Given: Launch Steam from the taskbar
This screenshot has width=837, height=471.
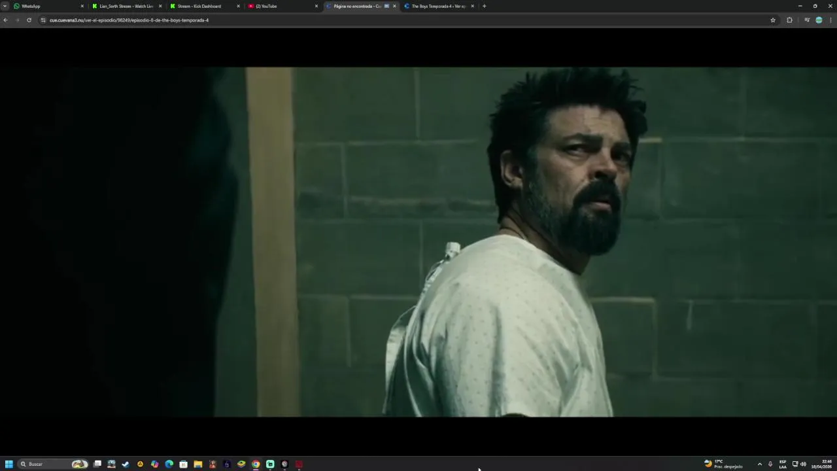Looking at the screenshot, I should click(126, 464).
